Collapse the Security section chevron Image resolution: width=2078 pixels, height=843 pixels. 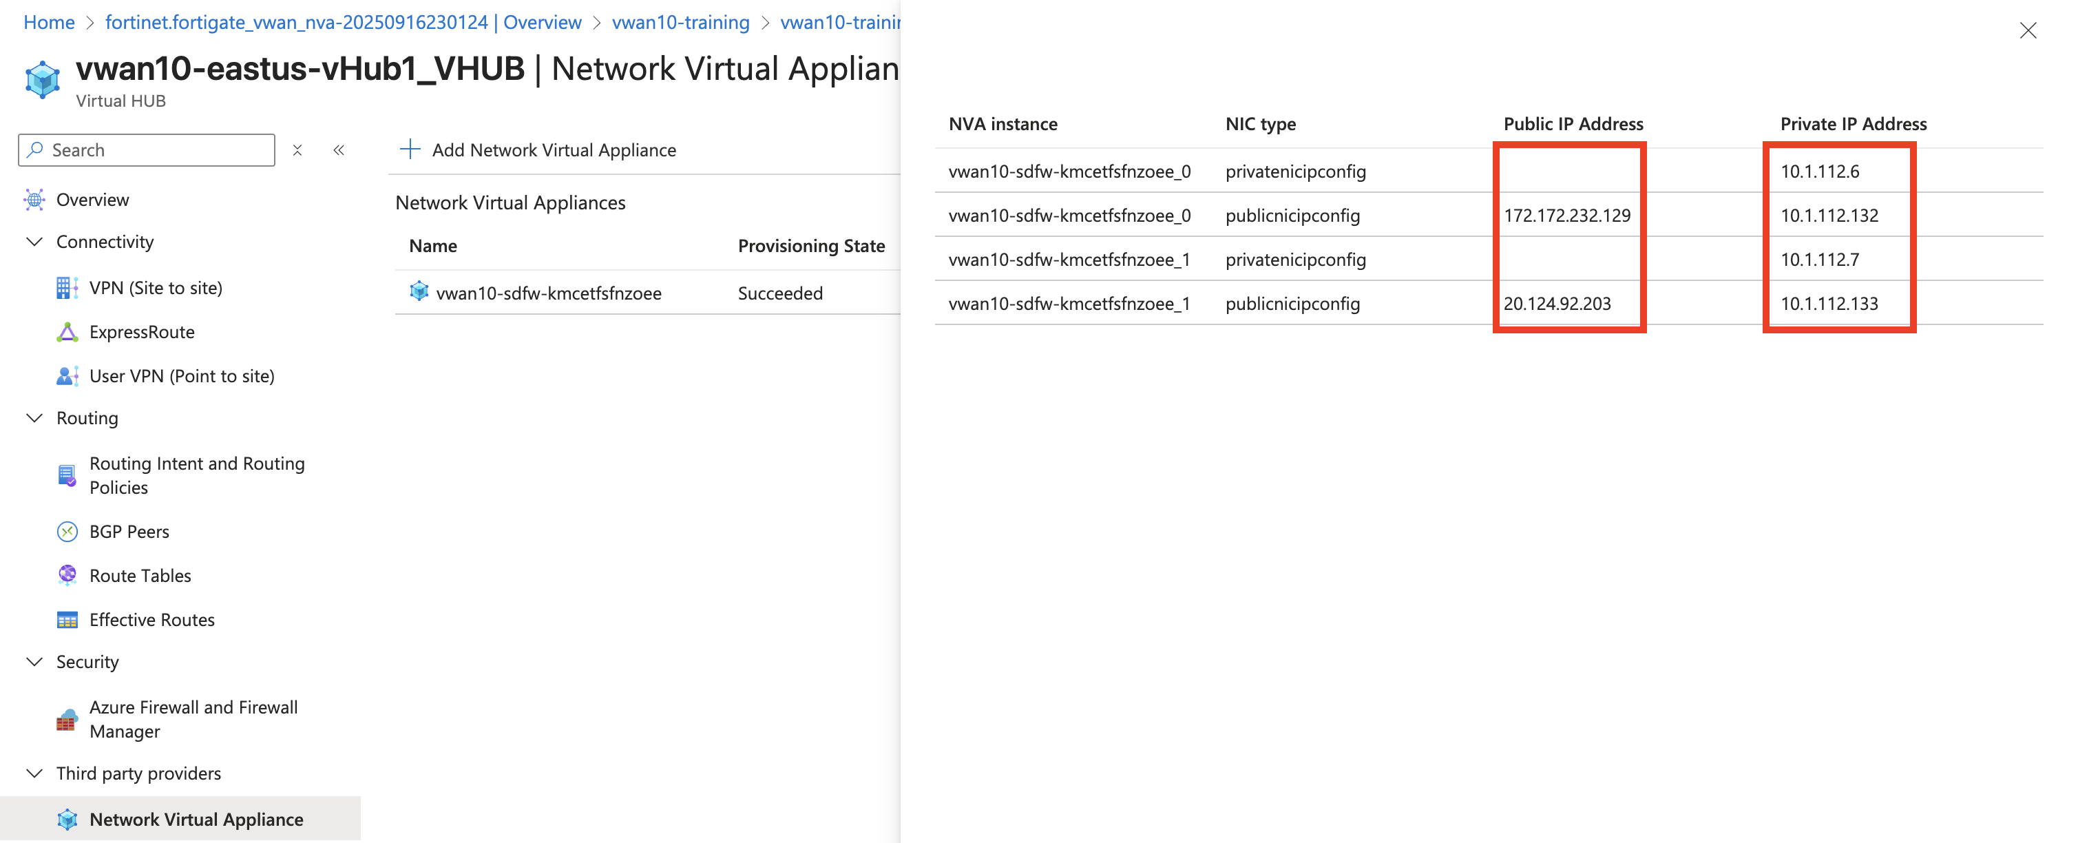(34, 661)
